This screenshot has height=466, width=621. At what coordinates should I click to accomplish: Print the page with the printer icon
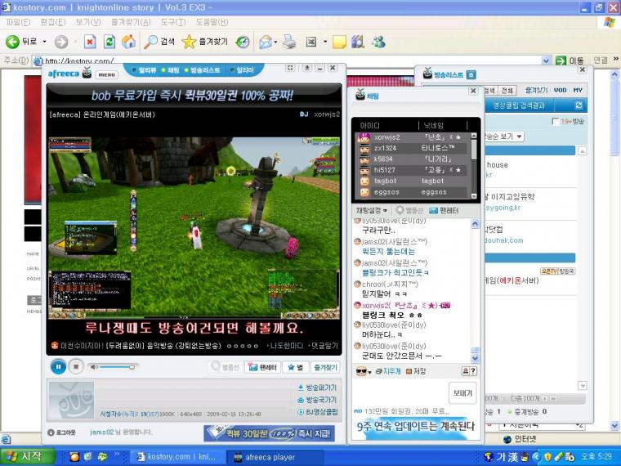click(x=289, y=42)
